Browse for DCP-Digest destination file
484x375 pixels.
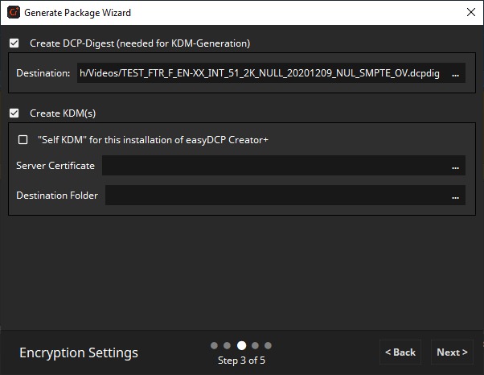[x=455, y=74]
